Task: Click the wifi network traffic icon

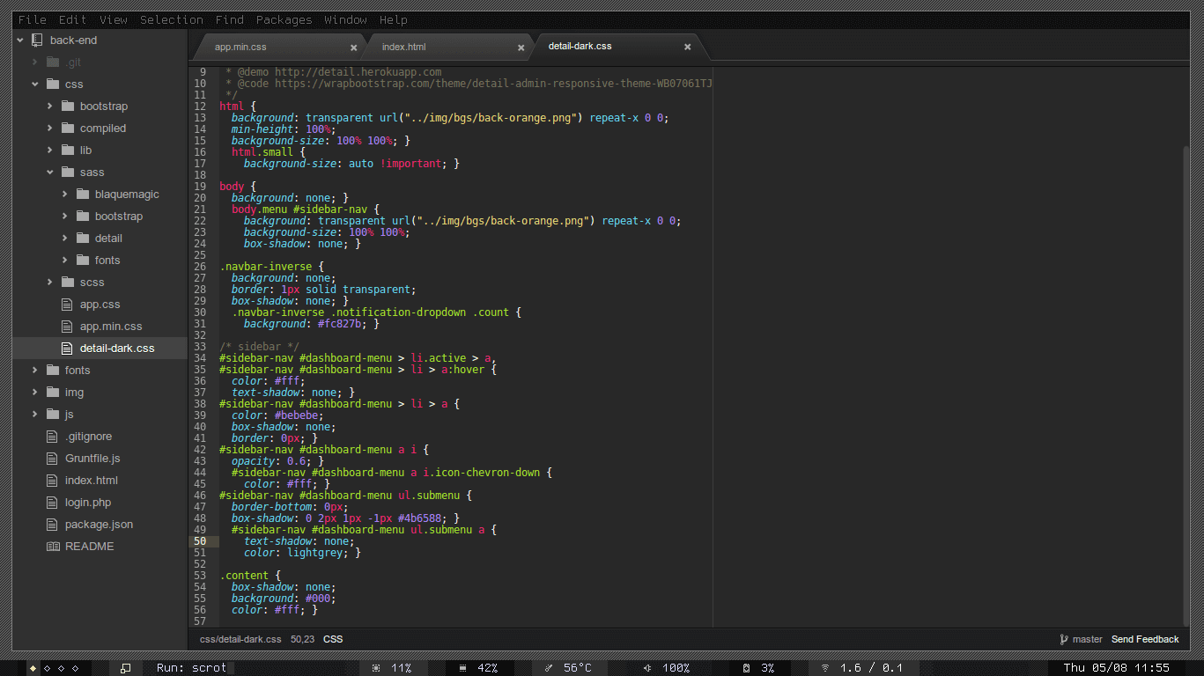Action: click(824, 667)
